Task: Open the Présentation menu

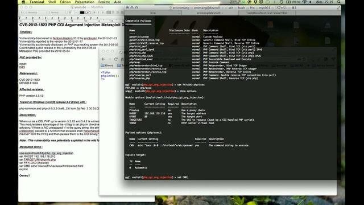Action: (85, 2)
